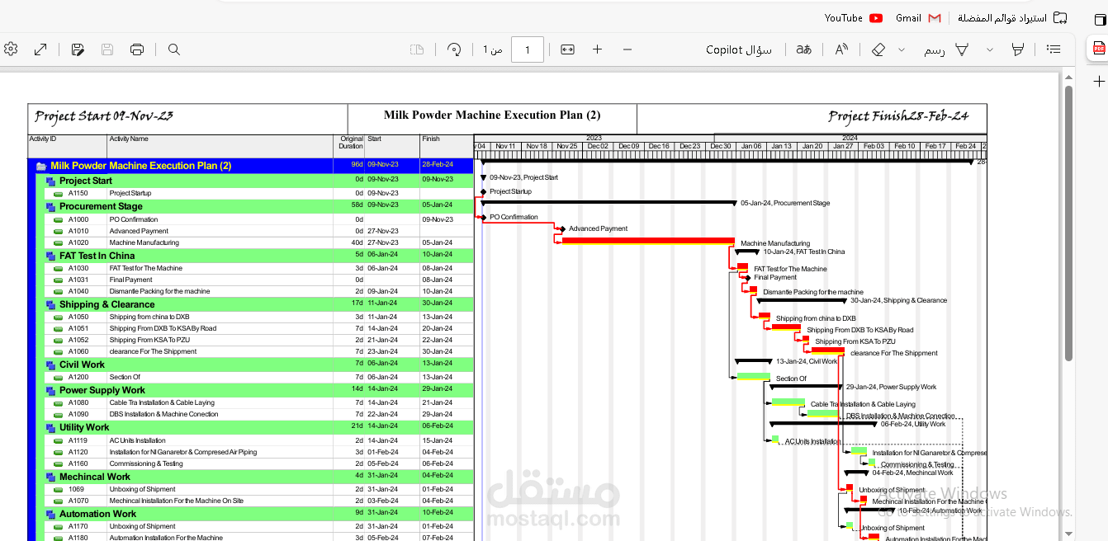Select the Utility Work group row
The image size is (1108, 541).
[x=258, y=427]
